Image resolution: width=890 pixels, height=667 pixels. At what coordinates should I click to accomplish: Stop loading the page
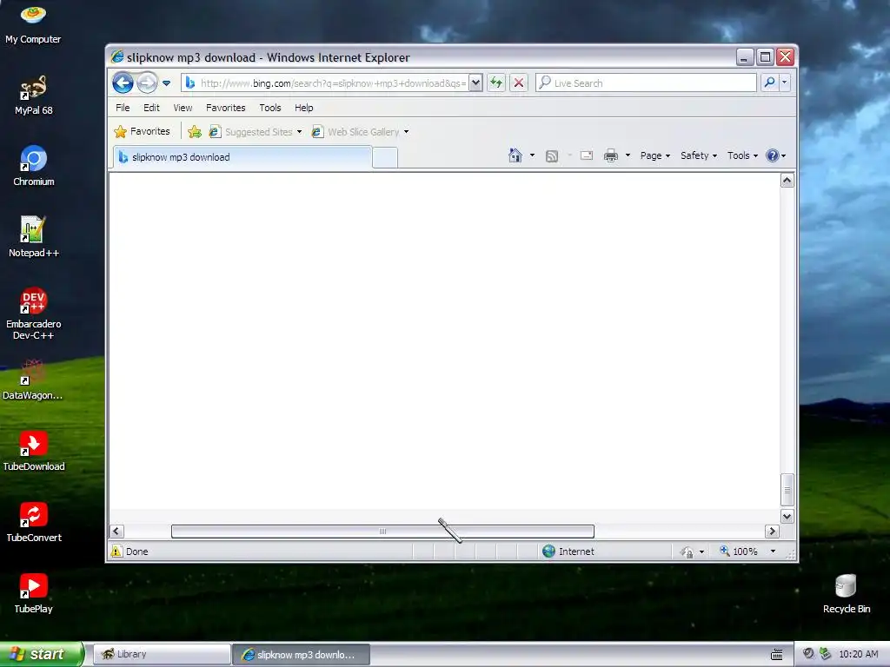(x=519, y=83)
